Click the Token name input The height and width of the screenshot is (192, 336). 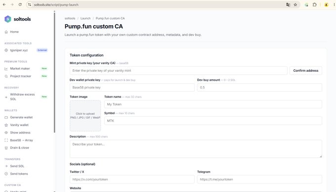point(213,104)
